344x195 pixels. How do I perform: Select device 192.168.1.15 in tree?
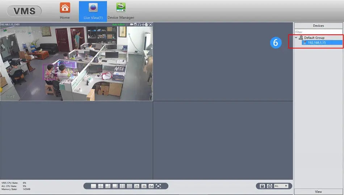[316, 43]
